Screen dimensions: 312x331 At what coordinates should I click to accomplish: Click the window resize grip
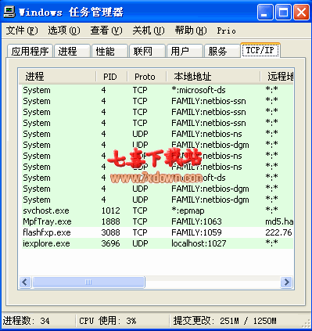(x=306, y=325)
